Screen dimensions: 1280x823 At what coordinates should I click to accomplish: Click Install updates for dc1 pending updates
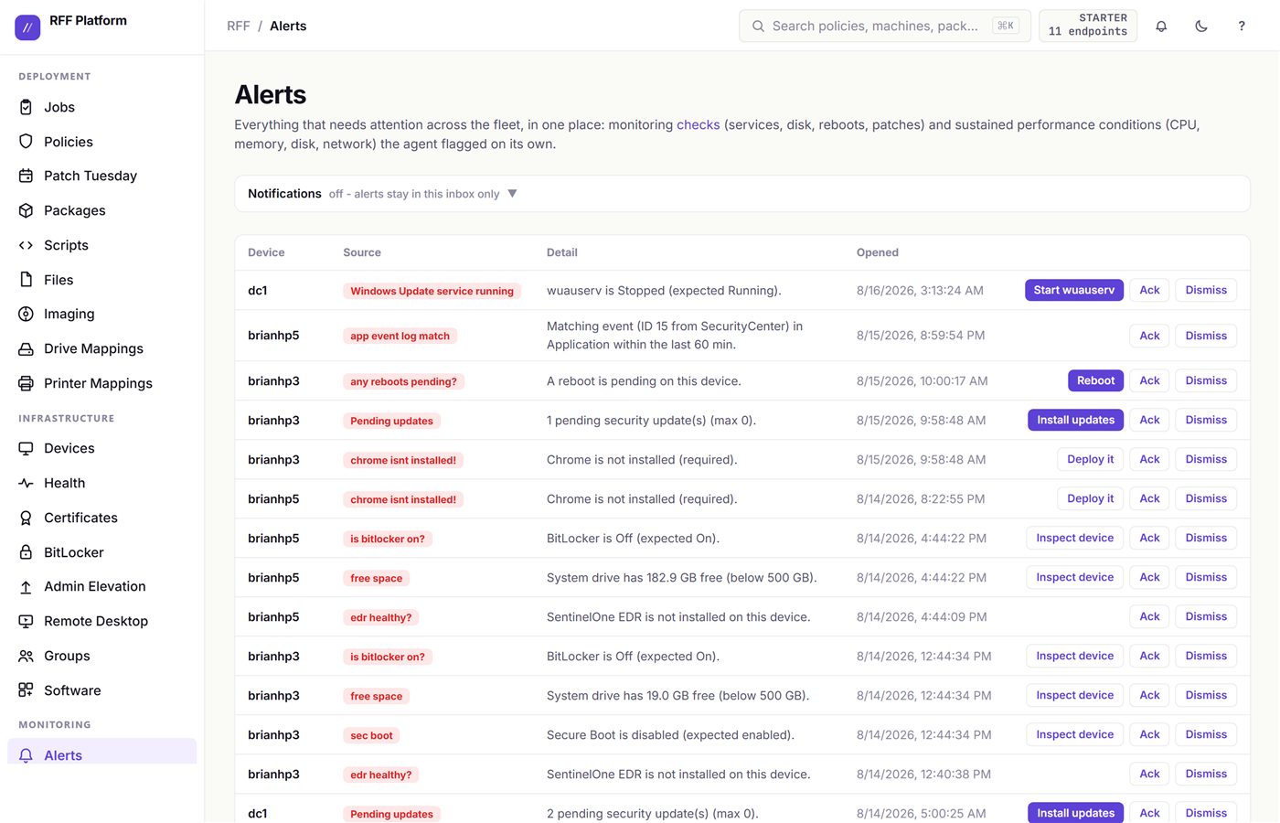click(x=1075, y=812)
